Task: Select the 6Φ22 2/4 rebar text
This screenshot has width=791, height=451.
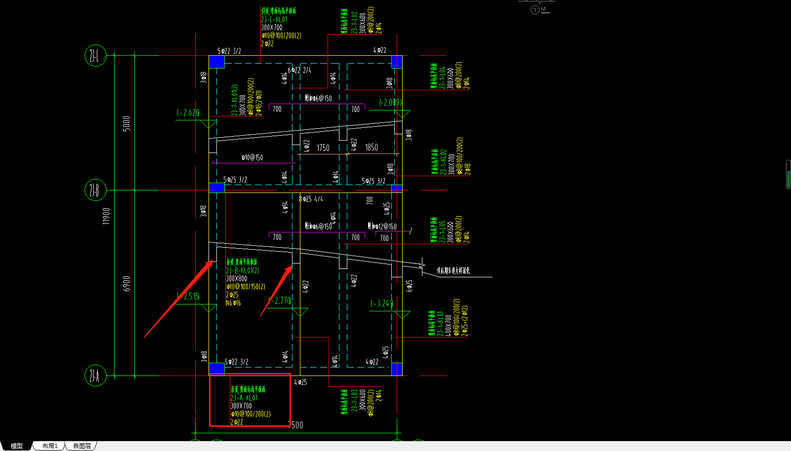Action: (x=299, y=70)
